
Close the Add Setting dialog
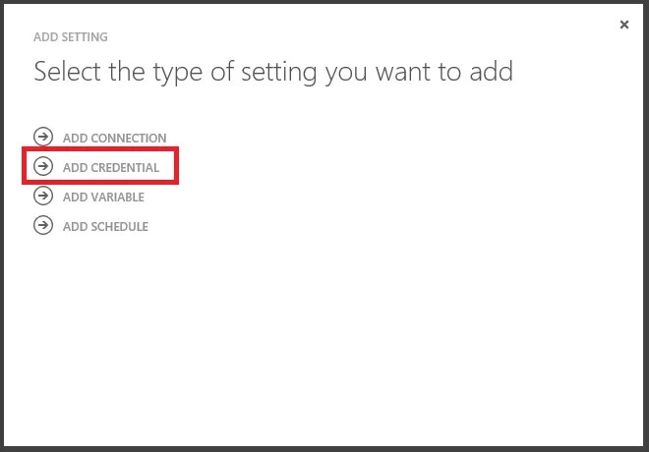(624, 25)
